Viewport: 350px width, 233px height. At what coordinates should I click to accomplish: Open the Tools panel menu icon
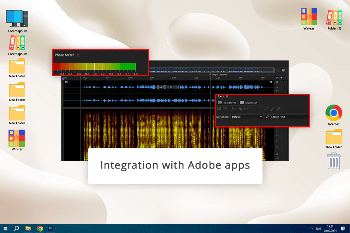click(x=227, y=96)
